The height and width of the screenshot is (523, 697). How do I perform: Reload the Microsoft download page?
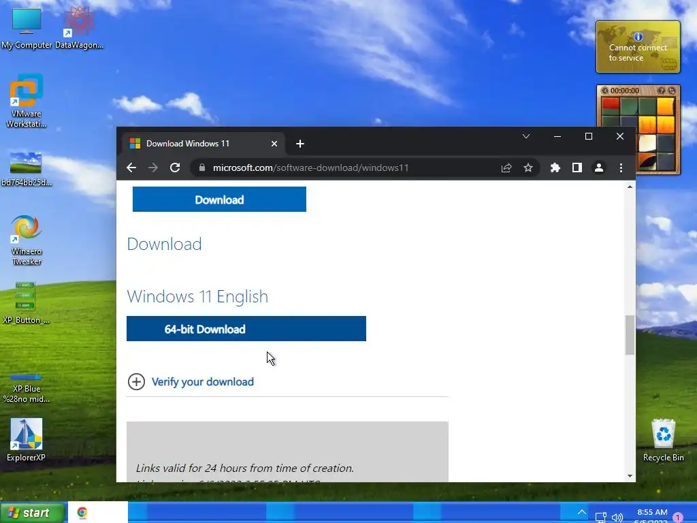(x=175, y=168)
